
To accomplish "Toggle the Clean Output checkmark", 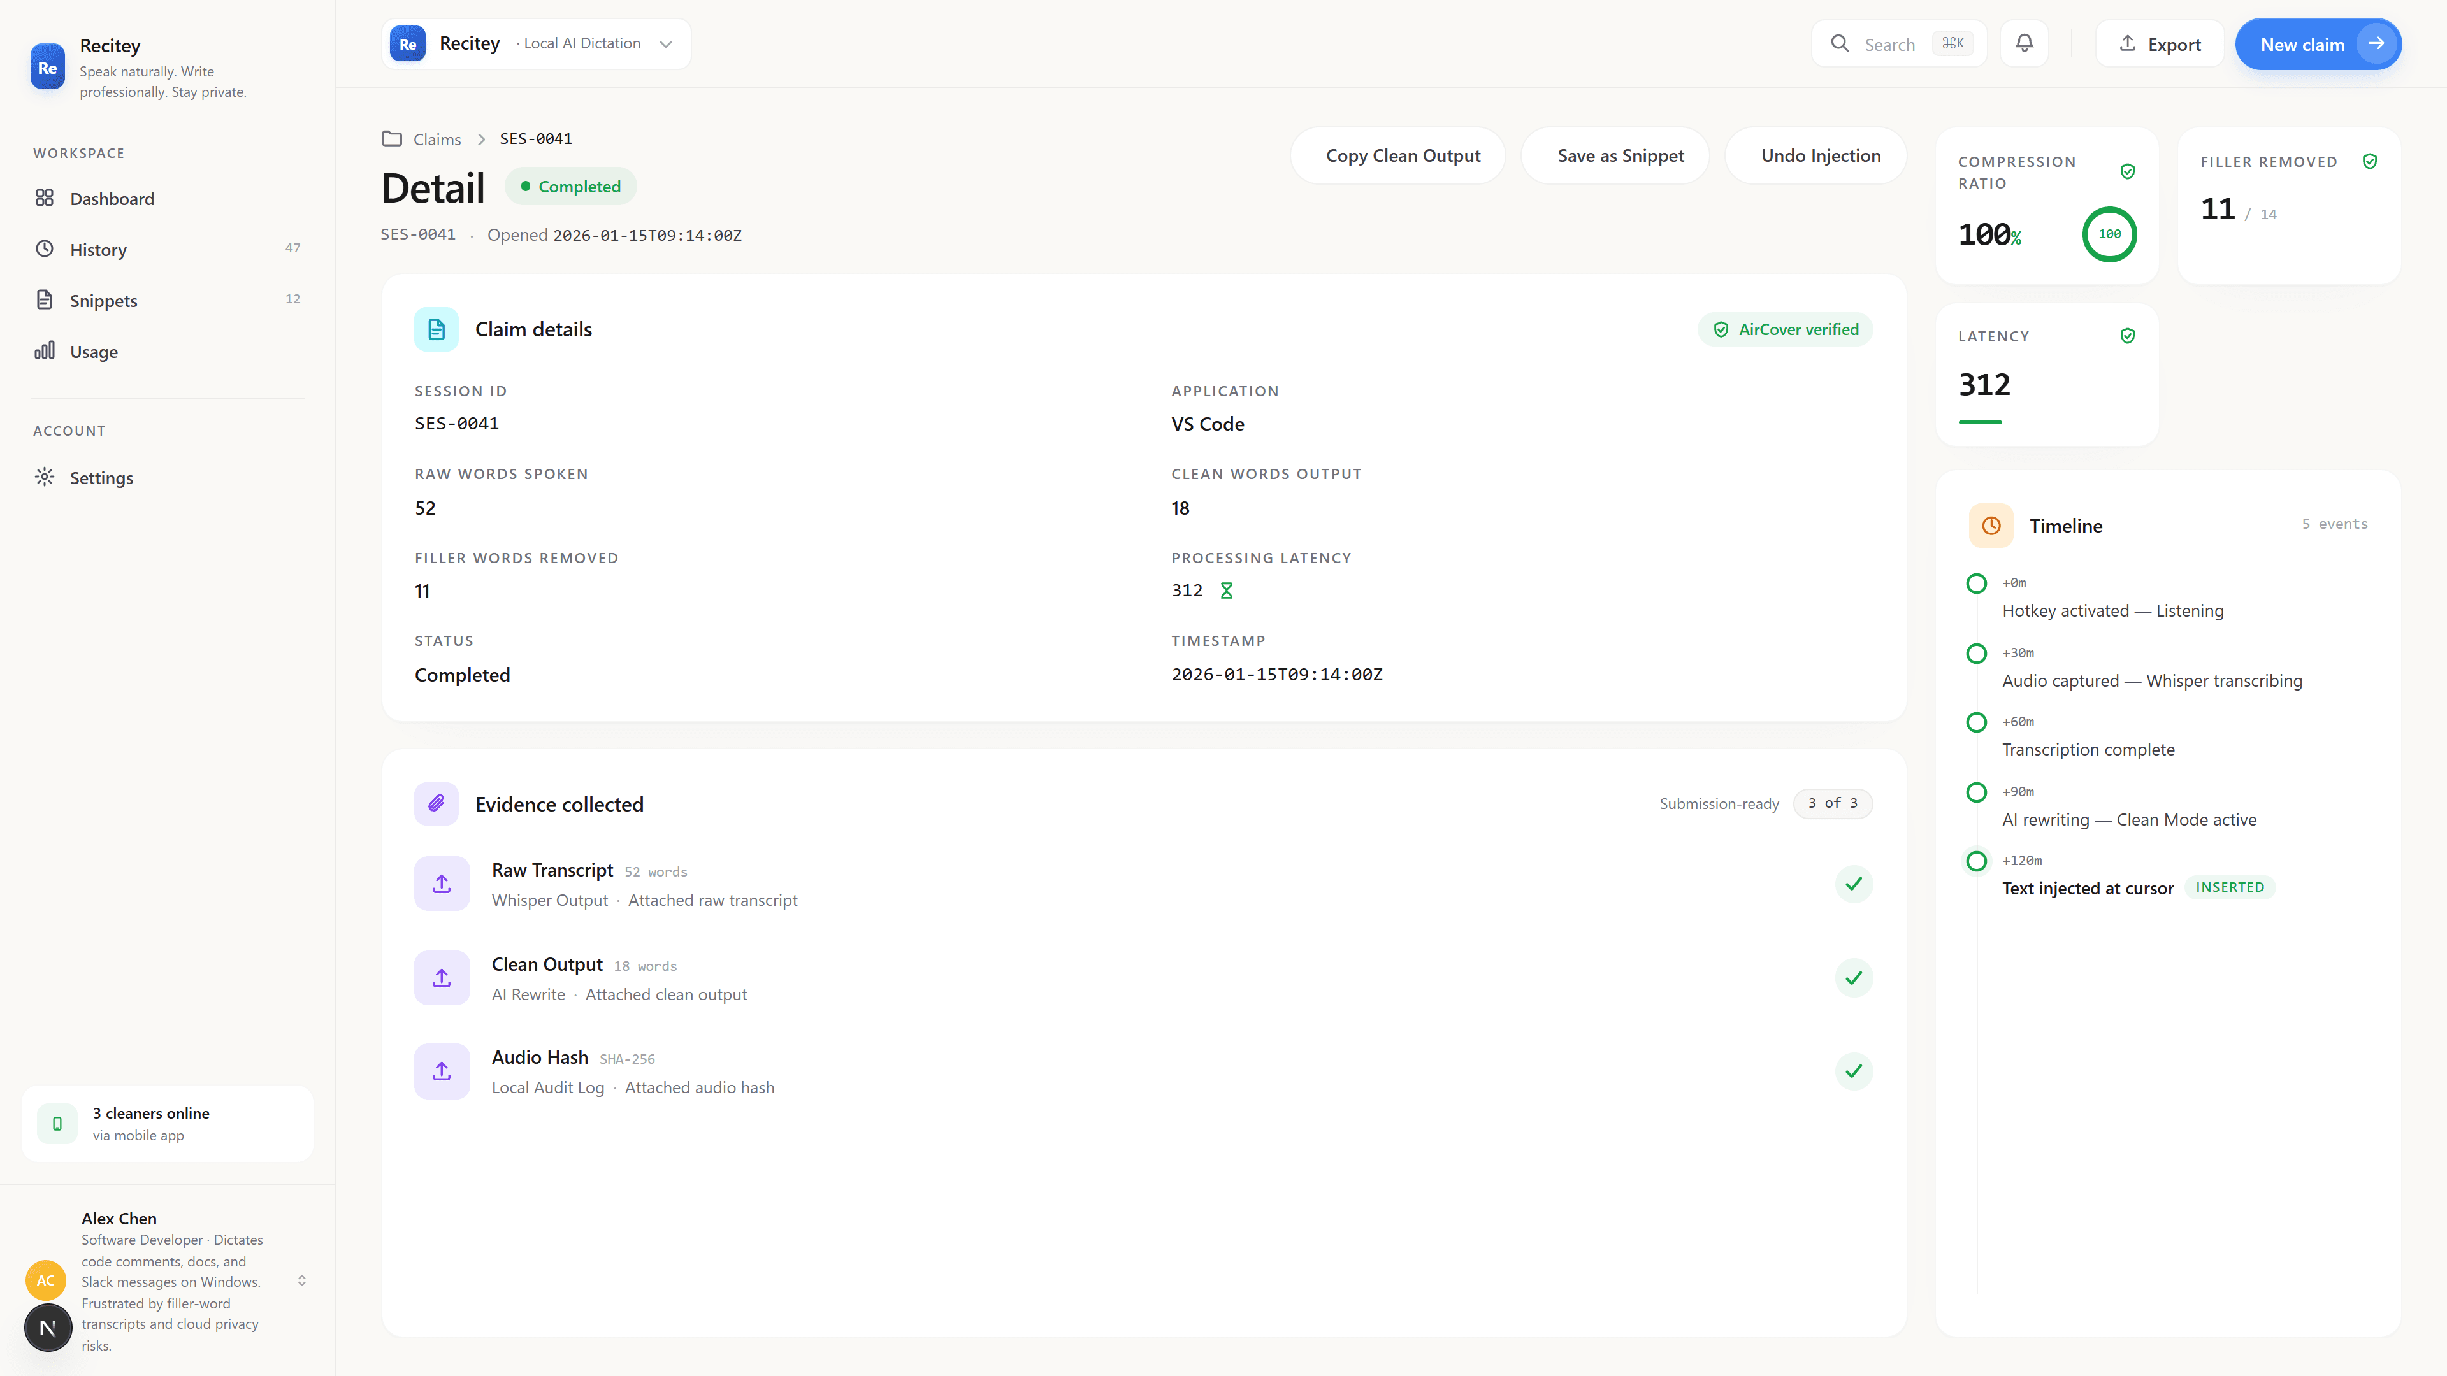I will 1853,978.
